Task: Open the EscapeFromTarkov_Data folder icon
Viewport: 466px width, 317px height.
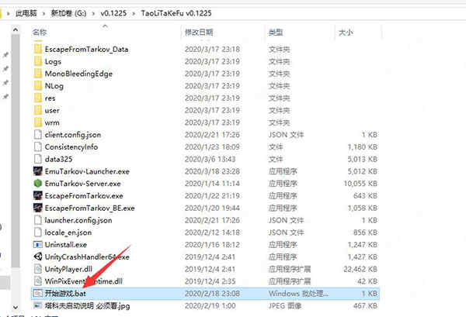Action: 38,49
